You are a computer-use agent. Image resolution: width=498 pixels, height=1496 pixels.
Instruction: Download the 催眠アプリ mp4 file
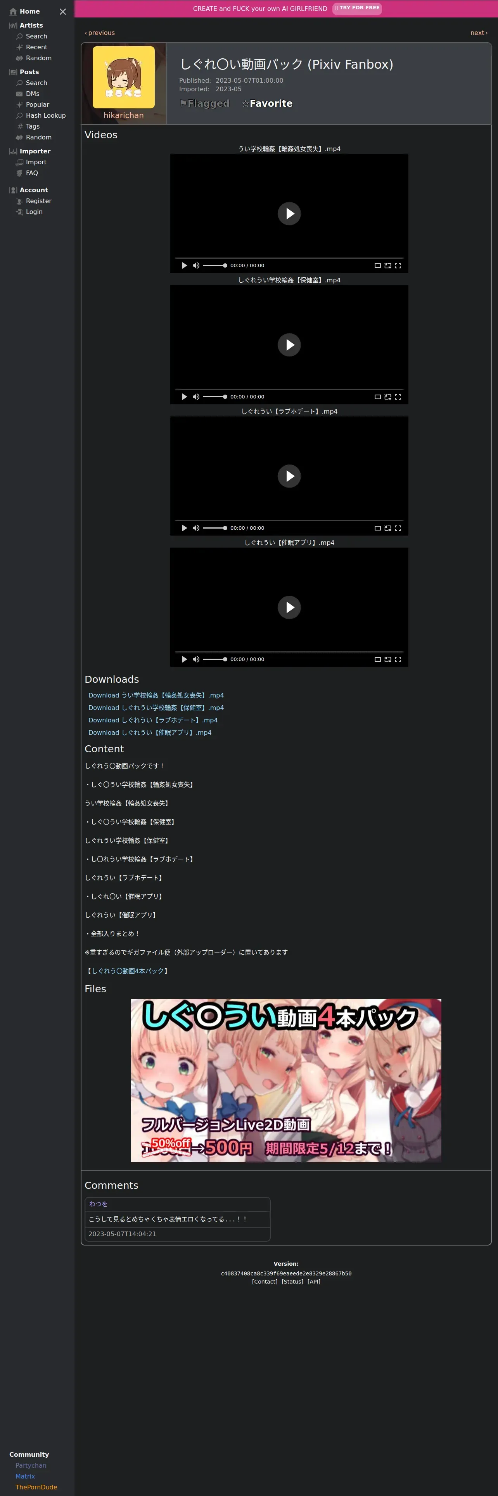[150, 733]
